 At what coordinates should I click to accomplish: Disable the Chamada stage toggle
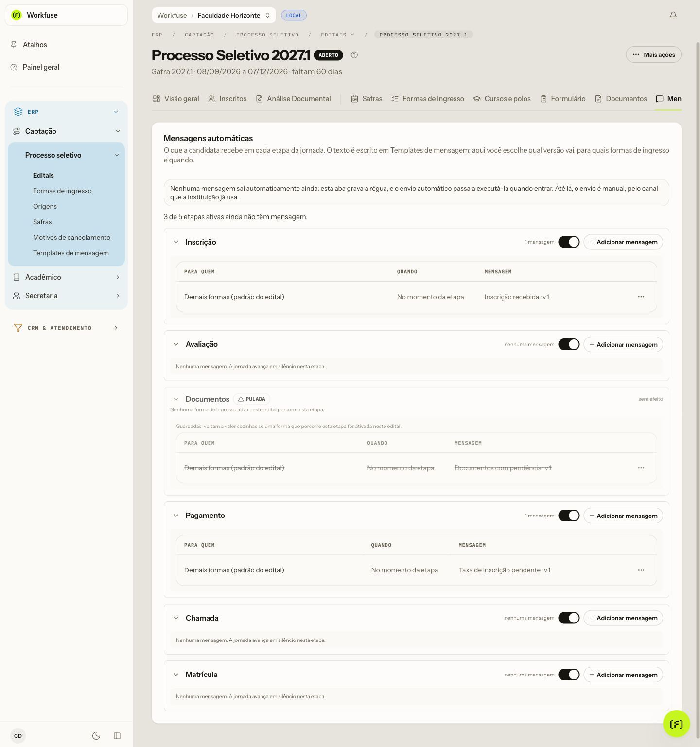pos(569,618)
